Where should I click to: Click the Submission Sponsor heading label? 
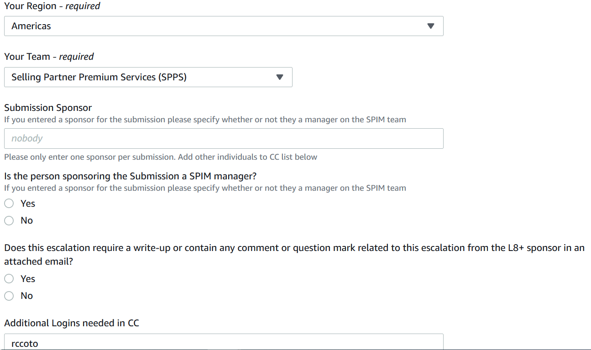click(x=48, y=108)
